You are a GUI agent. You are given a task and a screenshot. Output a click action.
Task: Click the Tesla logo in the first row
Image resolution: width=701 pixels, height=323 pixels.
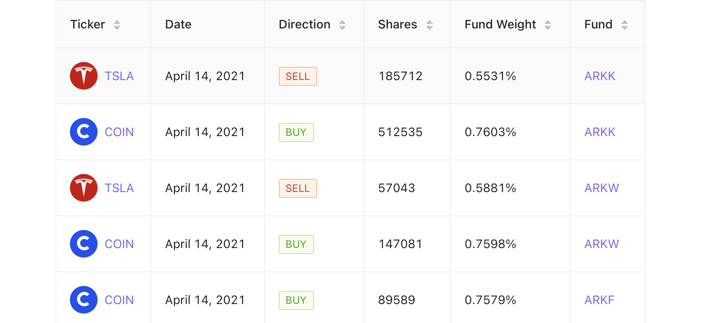[84, 76]
